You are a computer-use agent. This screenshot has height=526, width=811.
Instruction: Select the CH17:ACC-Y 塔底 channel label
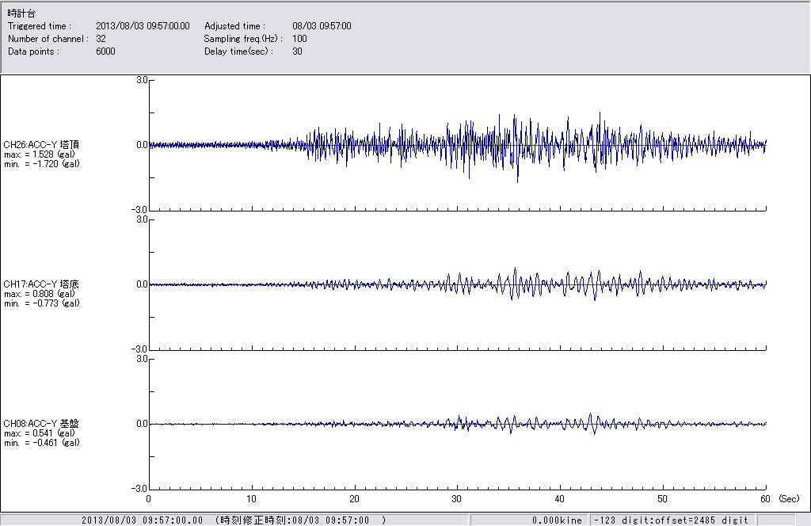click(x=41, y=284)
